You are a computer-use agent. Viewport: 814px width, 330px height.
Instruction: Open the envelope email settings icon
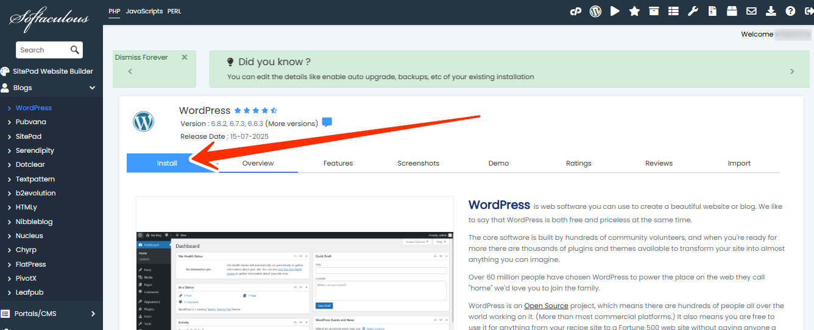click(x=751, y=11)
